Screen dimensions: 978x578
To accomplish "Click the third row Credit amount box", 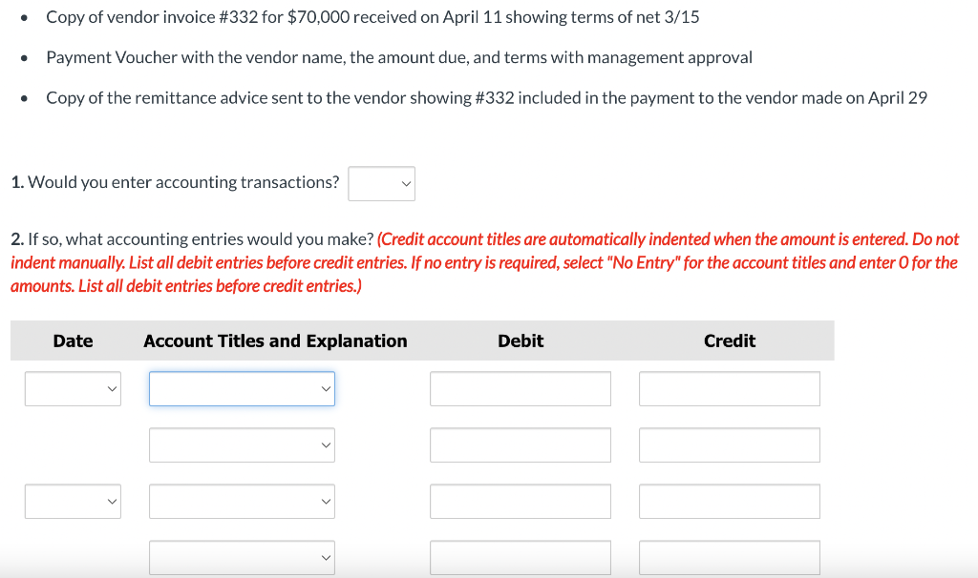I will [729, 501].
